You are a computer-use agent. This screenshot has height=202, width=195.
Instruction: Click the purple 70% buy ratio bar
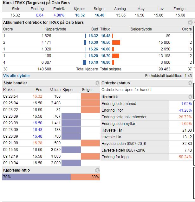tap(36, 177)
